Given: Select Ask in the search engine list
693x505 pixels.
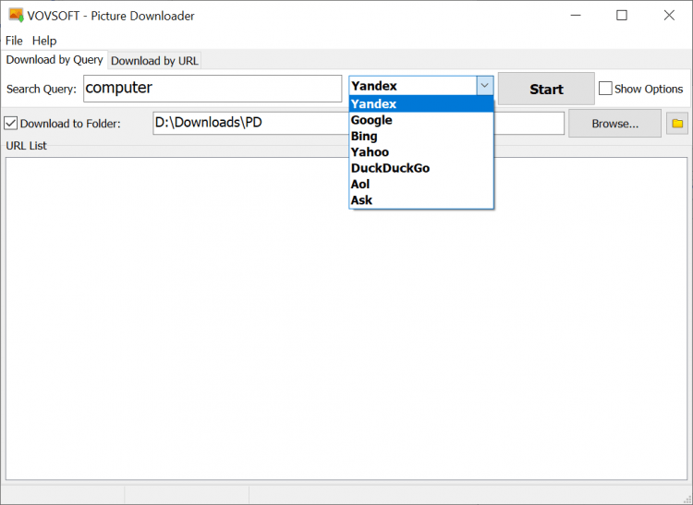Looking at the screenshot, I should (361, 200).
